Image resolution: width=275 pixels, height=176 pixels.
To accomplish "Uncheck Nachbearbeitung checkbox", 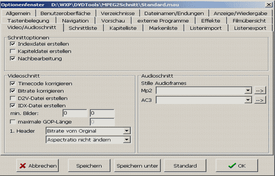I will 13,59.
